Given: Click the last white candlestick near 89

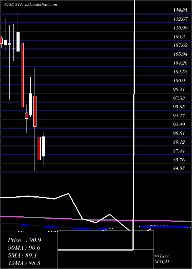Looking at the screenshot, I should click(43, 146).
